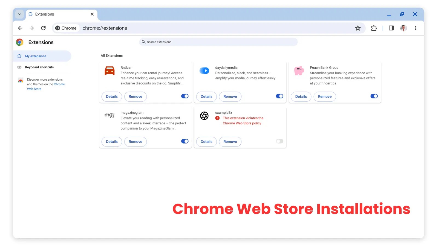Viewport: 438px width, 246px height.
Task: Disable the magazineglam extension switch
Action: pos(185,141)
